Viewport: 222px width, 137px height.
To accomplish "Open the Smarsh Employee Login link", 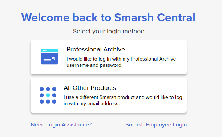I will click(x=156, y=125).
